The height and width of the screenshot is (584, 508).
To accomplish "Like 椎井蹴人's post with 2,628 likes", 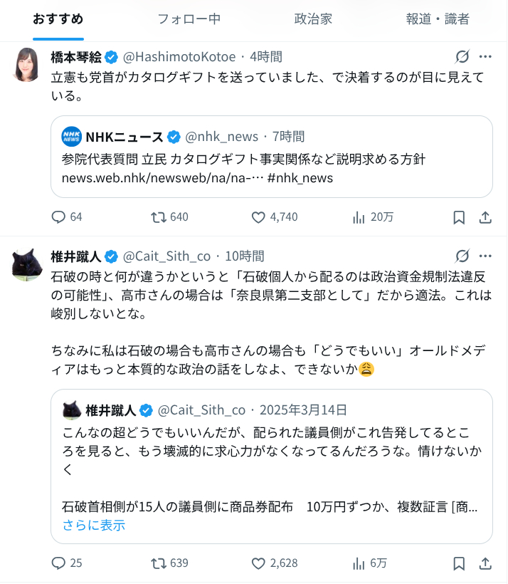I will coord(259,563).
